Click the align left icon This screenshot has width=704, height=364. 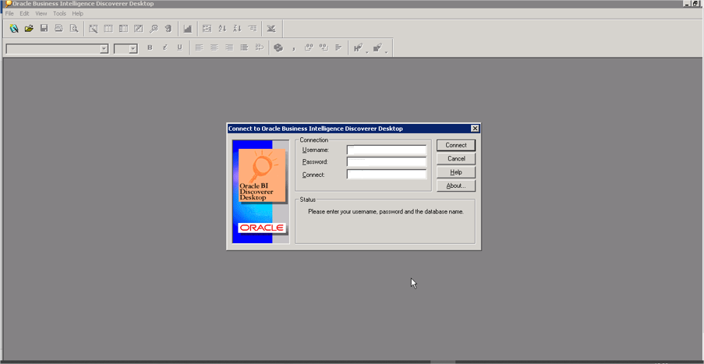point(199,48)
